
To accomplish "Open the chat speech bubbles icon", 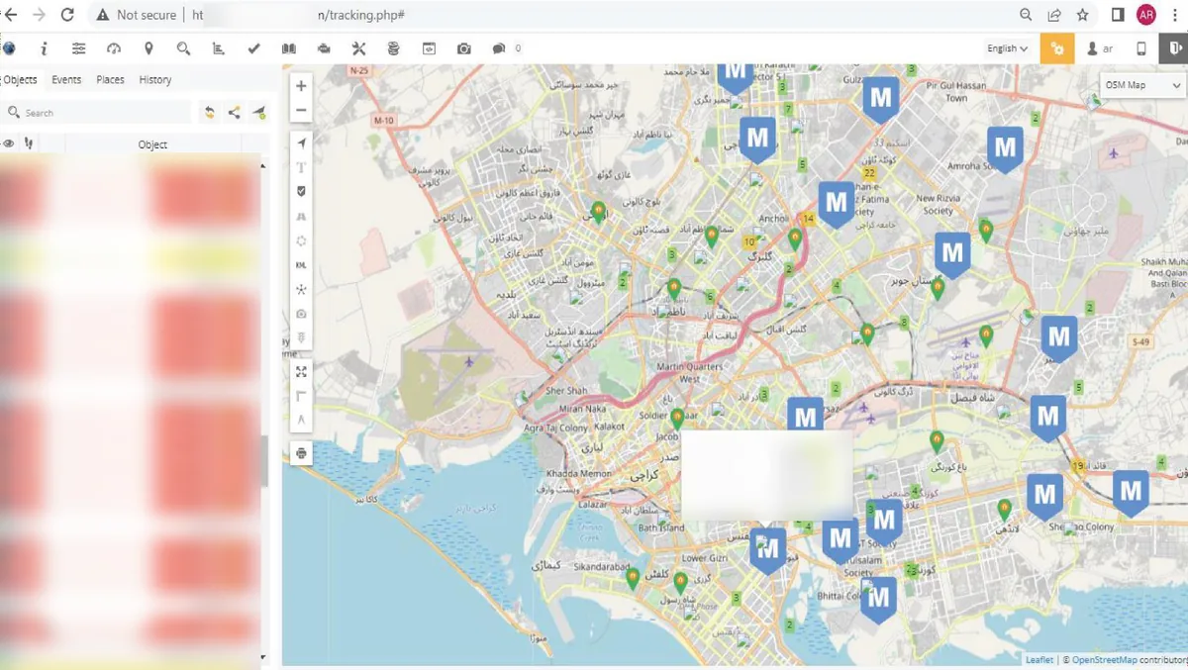I will pos(499,48).
